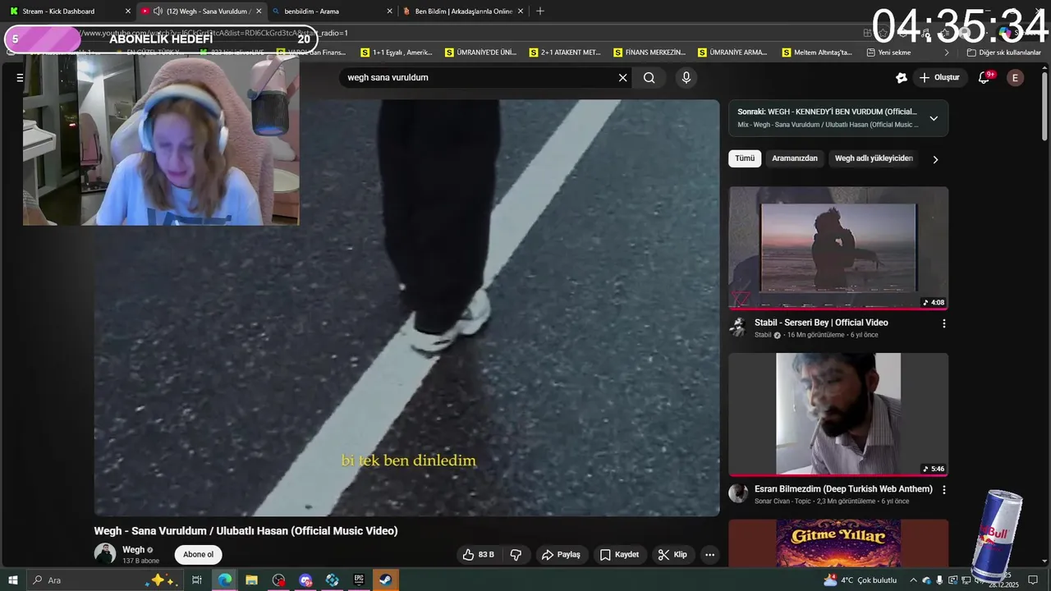The height and width of the screenshot is (591, 1051).
Task: Open 2+1 ATAKENT MET... bookmark
Action: pyautogui.click(x=566, y=52)
